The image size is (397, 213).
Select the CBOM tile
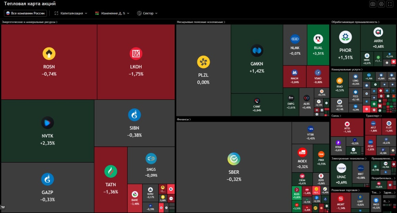(302, 179)
